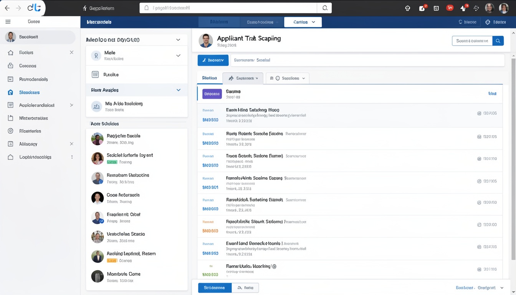Collapse the Flom Avaples section chevron
516x295 pixels.
coord(178,90)
